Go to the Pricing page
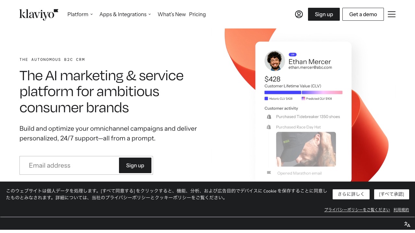 tap(197, 14)
